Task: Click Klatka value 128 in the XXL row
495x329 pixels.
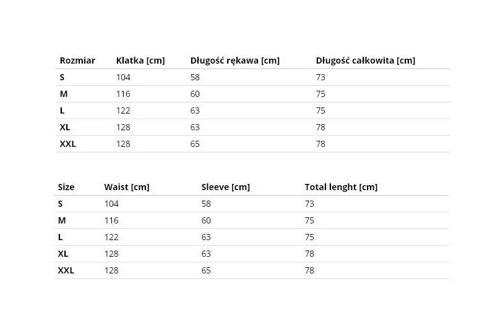Action: click(123, 144)
